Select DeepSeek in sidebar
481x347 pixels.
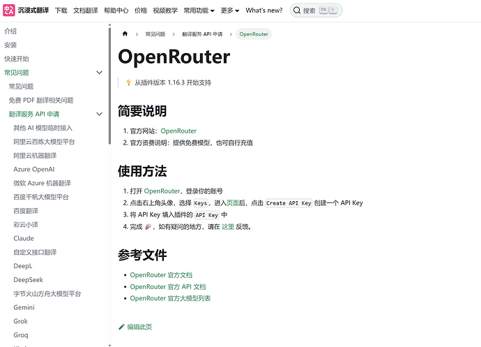(x=28, y=280)
